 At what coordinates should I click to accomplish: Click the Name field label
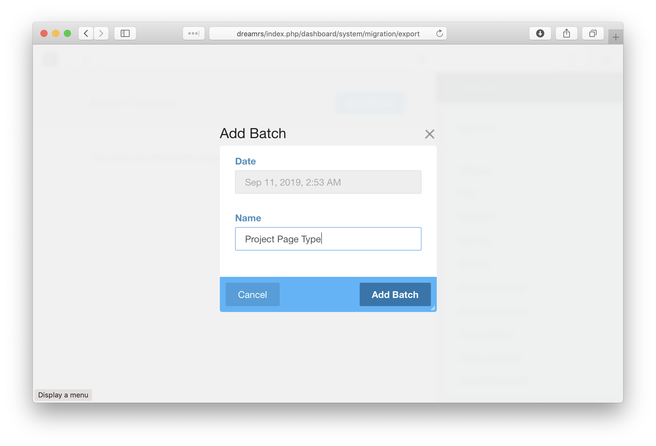click(248, 218)
